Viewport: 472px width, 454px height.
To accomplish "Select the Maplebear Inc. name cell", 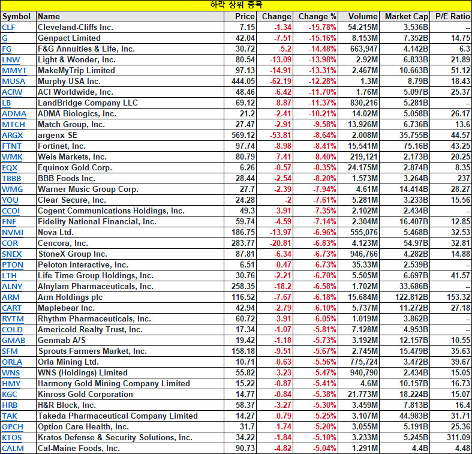I will [x=130, y=308].
